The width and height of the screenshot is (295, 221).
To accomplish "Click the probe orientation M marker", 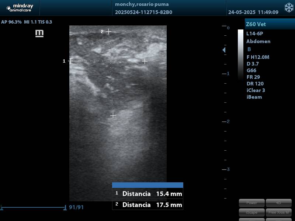I will (39, 34).
